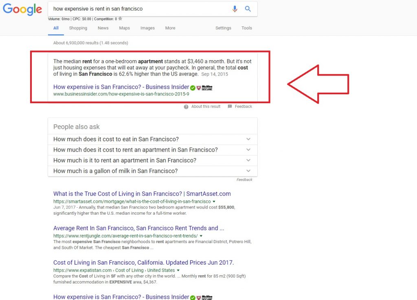Expand "How much does it cost to eat" question

tap(248, 139)
